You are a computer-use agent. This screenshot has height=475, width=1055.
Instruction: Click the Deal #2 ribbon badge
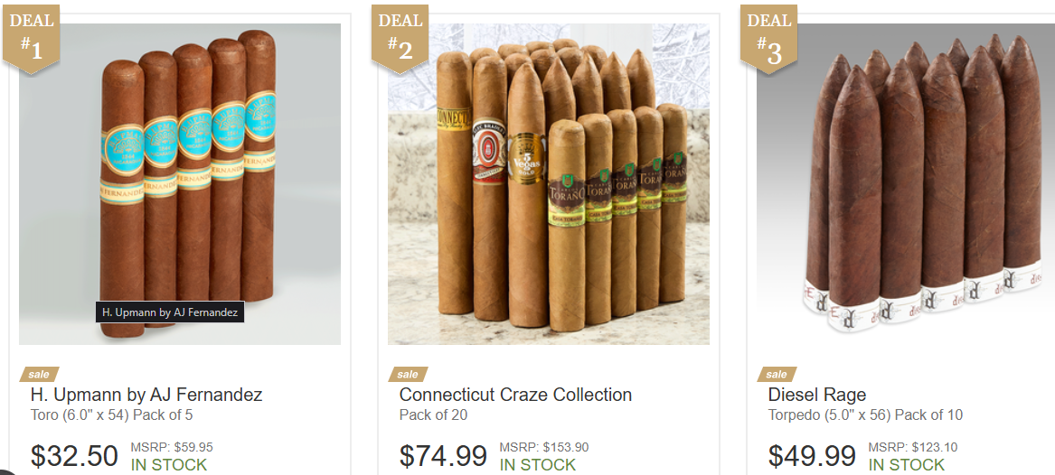point(400,38)
